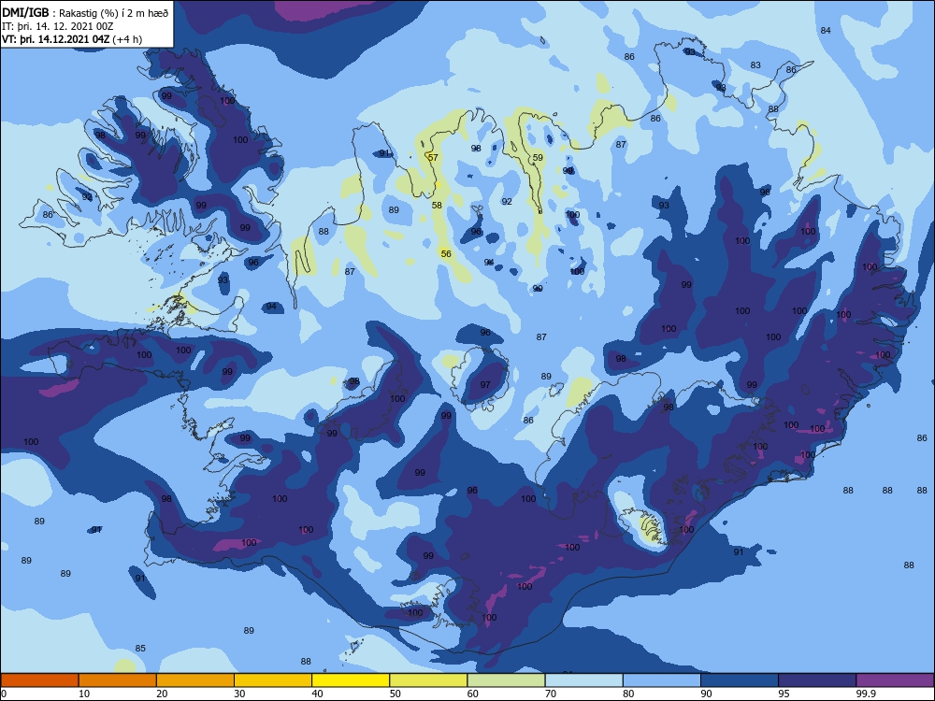Click the map humidity value '58'
Image resolution: width=935 pixels, height=701 pixels.
[x=437, y=205]
